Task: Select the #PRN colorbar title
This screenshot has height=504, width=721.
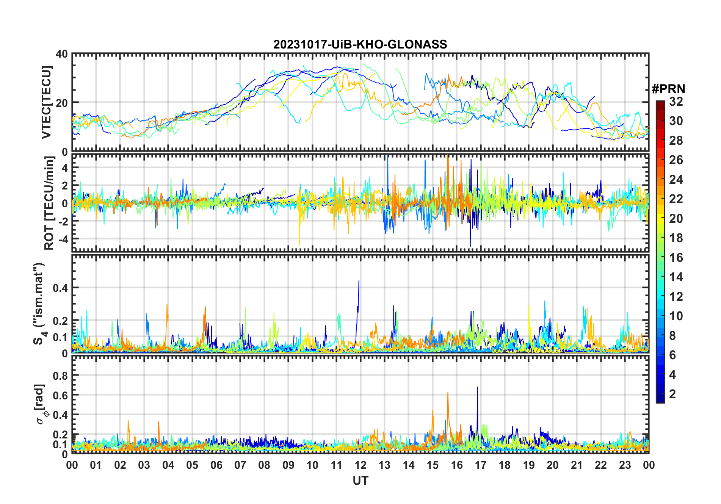Action: click(668, 89)
